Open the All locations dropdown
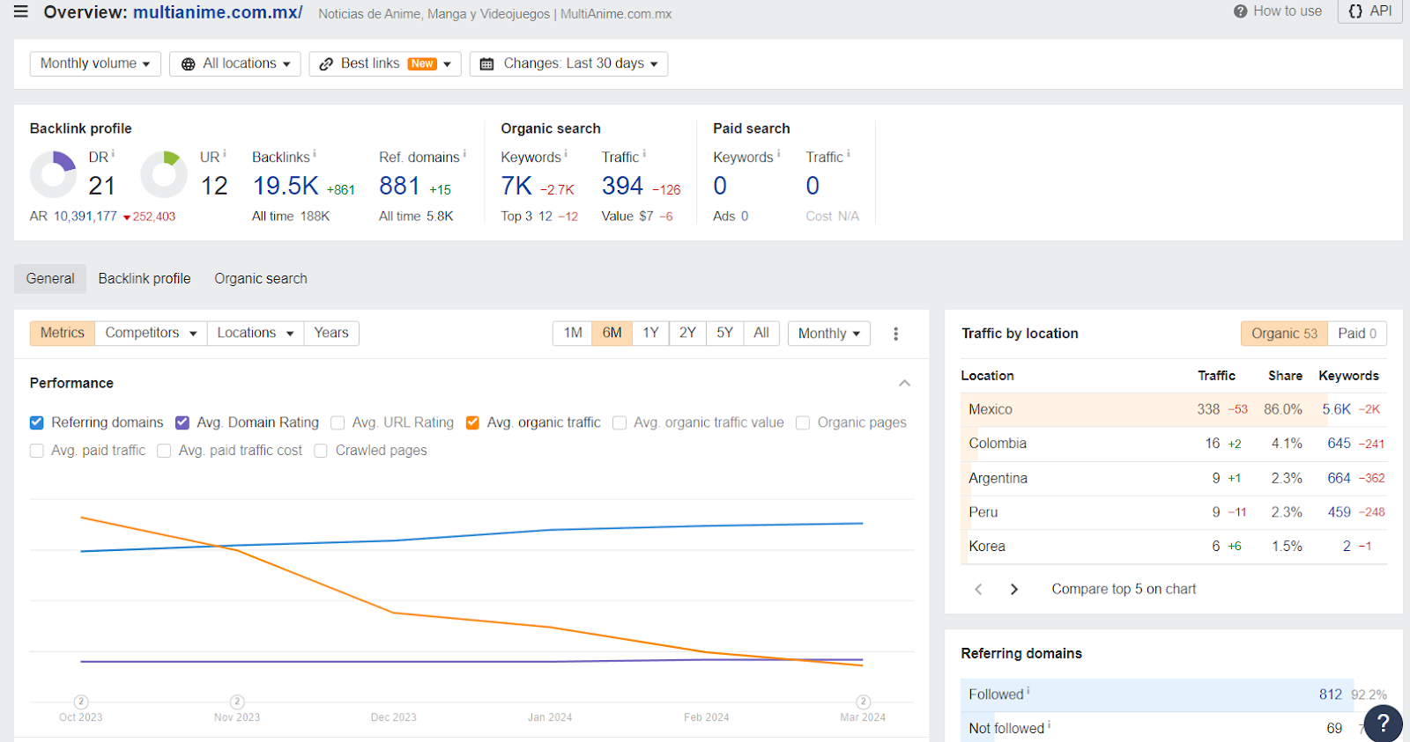The image size is (1410, 742). [235, 63]
